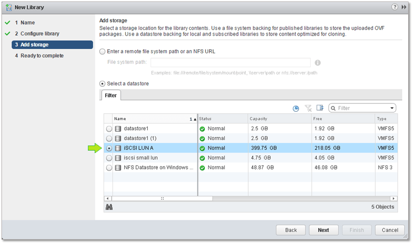413x244 pixels.
Task: Choose the iscsi small lun radio button
Action: coord(109,158)
